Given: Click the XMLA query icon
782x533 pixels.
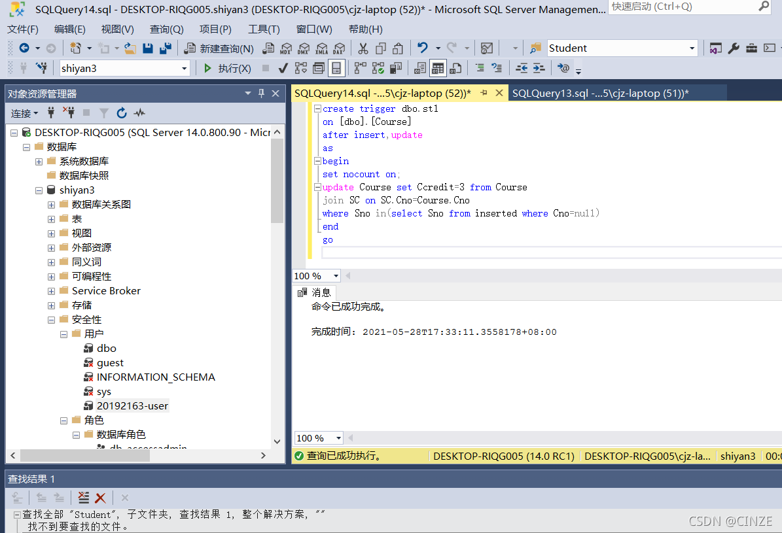Looking at the screenshot, I should 322,48.
